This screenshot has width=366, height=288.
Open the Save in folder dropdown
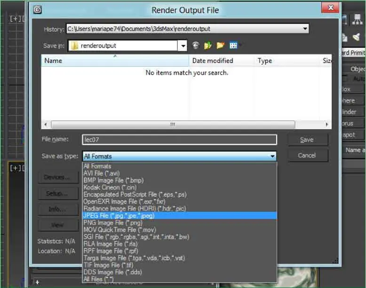tap(182, 46)
